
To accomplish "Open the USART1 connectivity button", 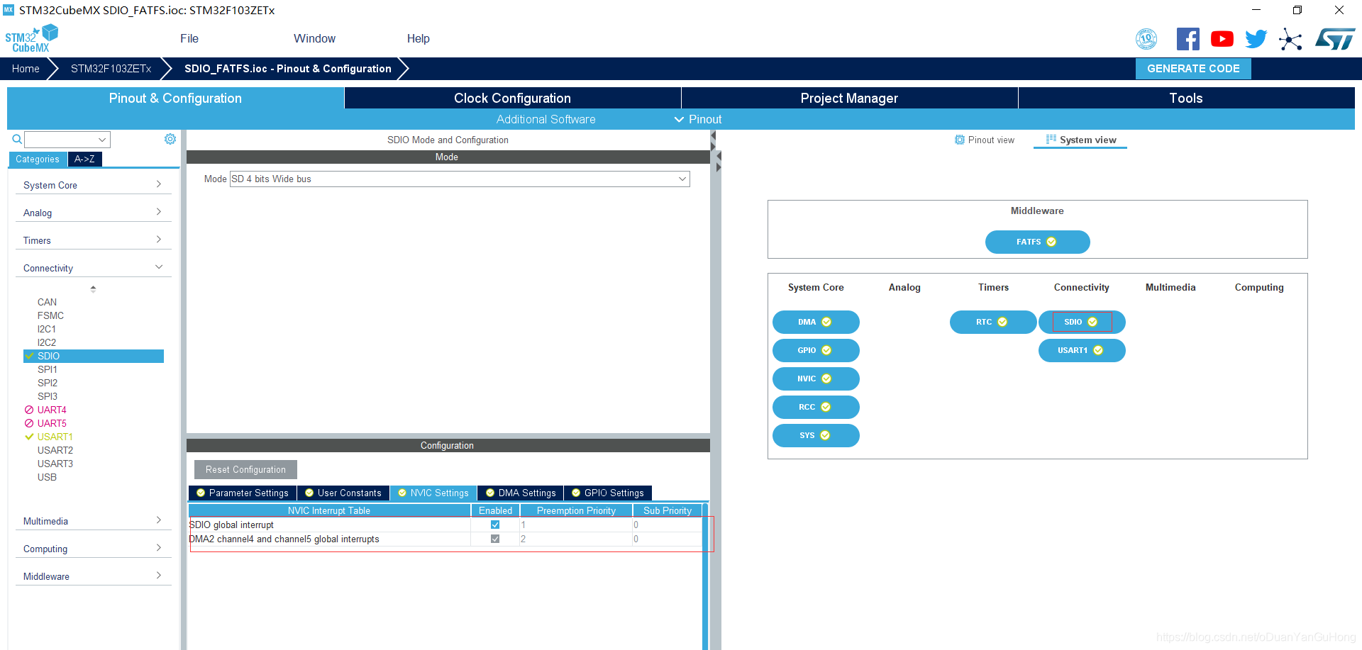I will point(1082,350).
